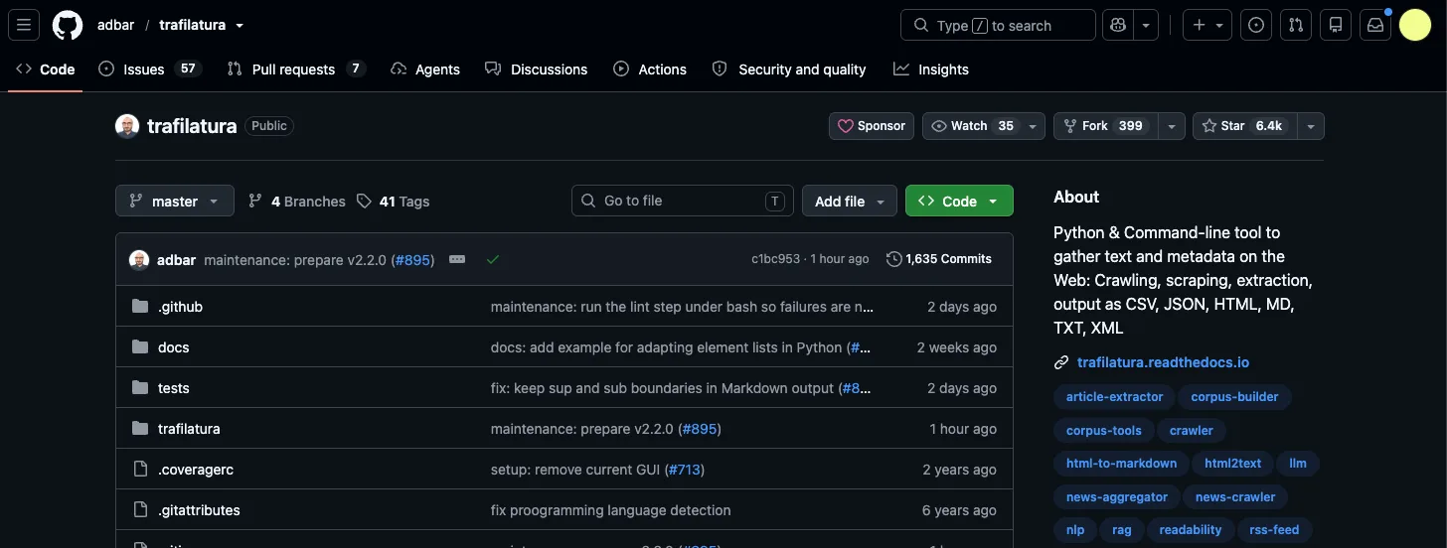Viewport: 1447px width, 548px height.
Task: Open the hamburger navigation menu
Action: pyautogui.click(x=24, y=25)
